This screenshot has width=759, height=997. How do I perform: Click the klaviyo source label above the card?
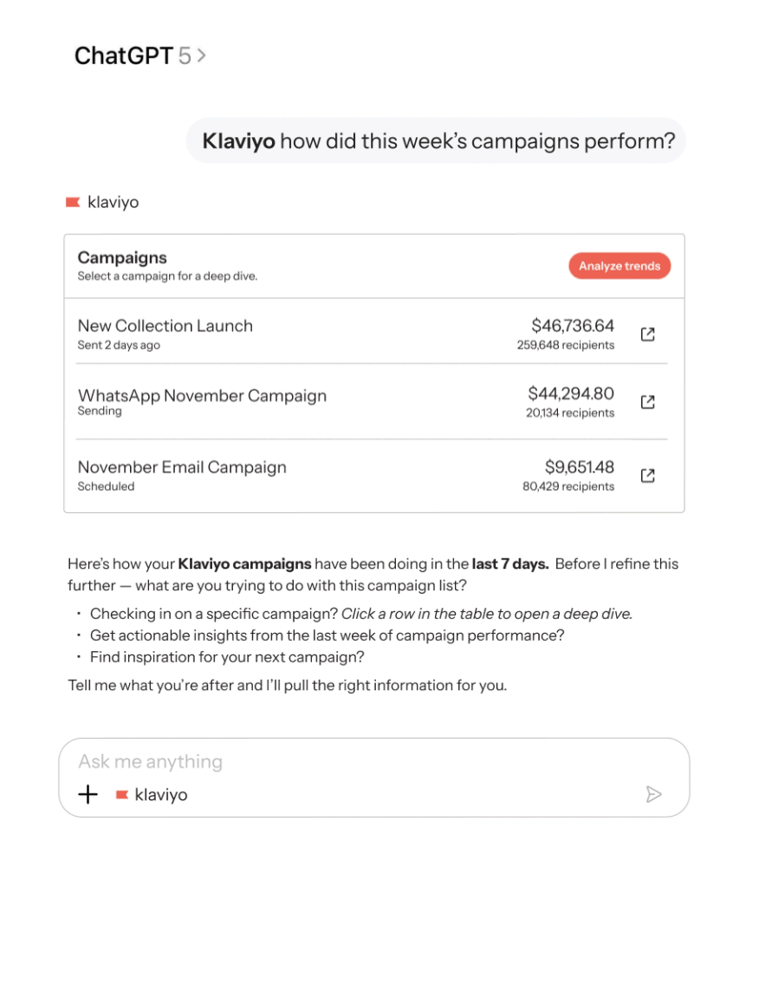[x=113, y=202]
